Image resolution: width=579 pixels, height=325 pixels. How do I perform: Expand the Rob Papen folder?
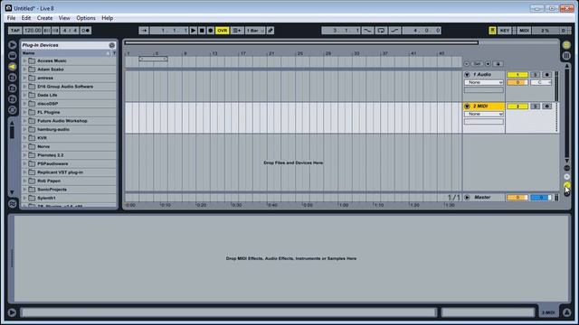[24, 181]
